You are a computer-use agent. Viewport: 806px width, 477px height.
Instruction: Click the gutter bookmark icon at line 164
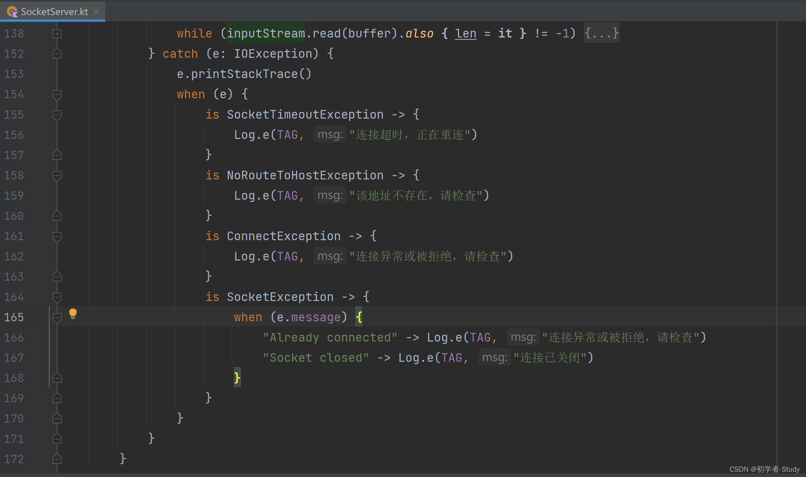[59, 296]
